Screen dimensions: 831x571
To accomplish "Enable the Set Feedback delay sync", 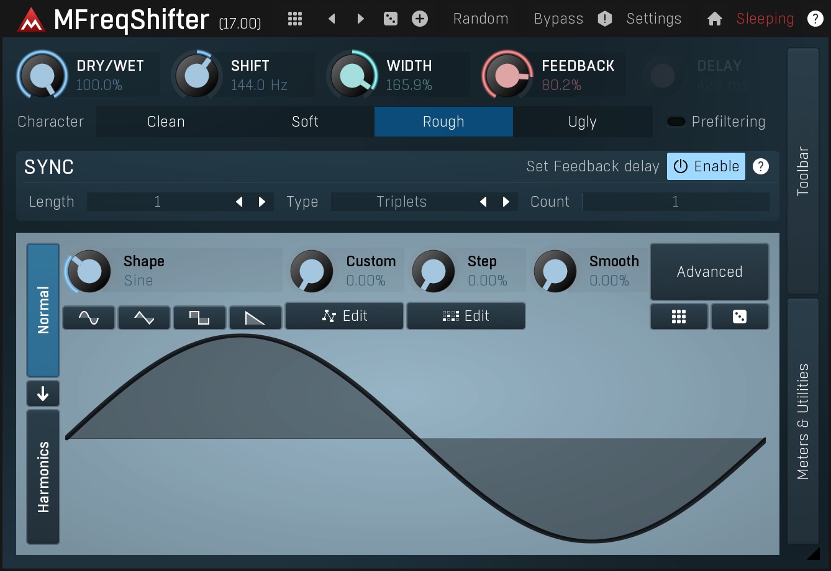I will pyautogui.click(x=706, y=166).
